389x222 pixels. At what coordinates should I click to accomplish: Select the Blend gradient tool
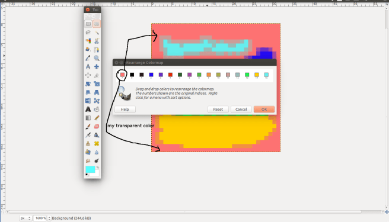[88, 118]
